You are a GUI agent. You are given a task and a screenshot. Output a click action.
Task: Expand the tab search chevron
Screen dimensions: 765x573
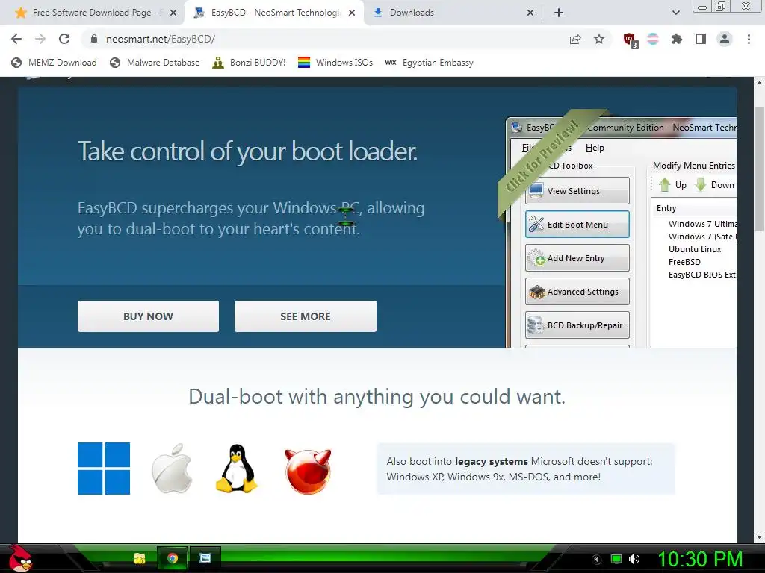pos(675,13)
